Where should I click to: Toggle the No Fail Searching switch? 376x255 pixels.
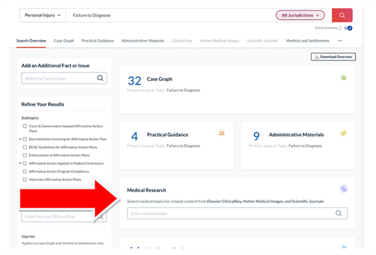click(x=348, y=28)
